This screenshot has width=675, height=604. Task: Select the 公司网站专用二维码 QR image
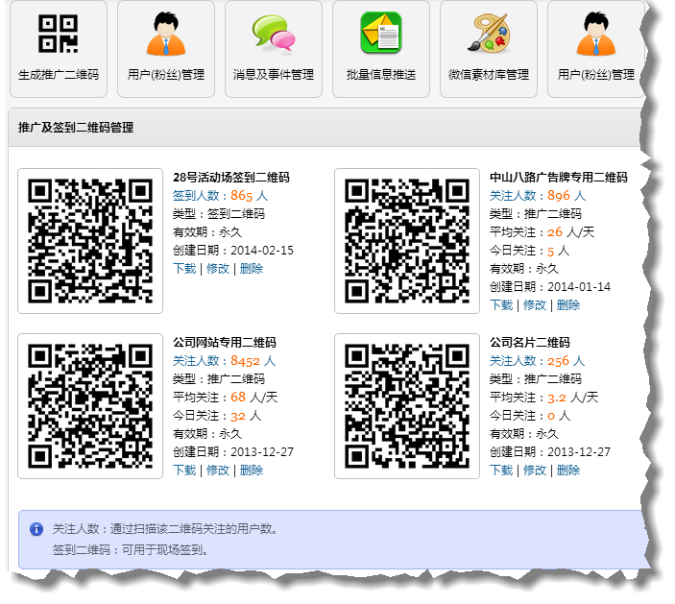coord(90,406)
